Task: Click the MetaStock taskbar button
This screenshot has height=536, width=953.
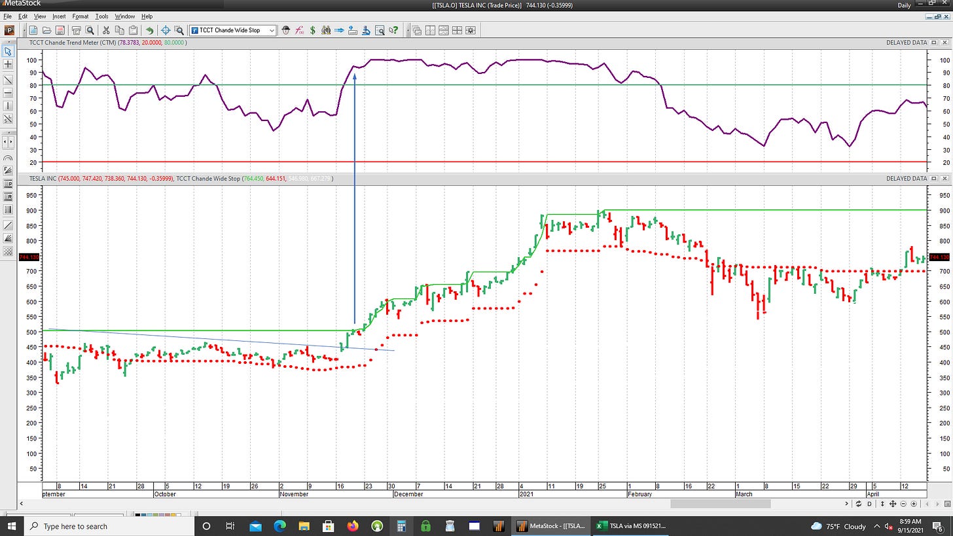Action: [550, 526]
